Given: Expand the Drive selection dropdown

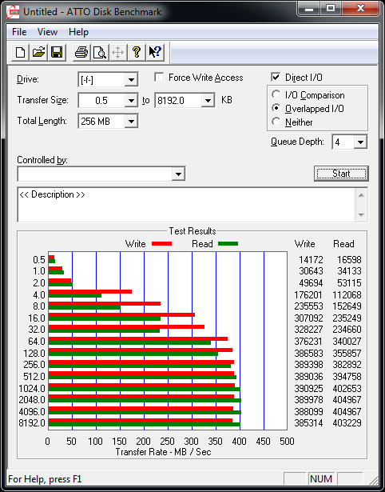Looking at the screenshot, I should pos(131,80).
